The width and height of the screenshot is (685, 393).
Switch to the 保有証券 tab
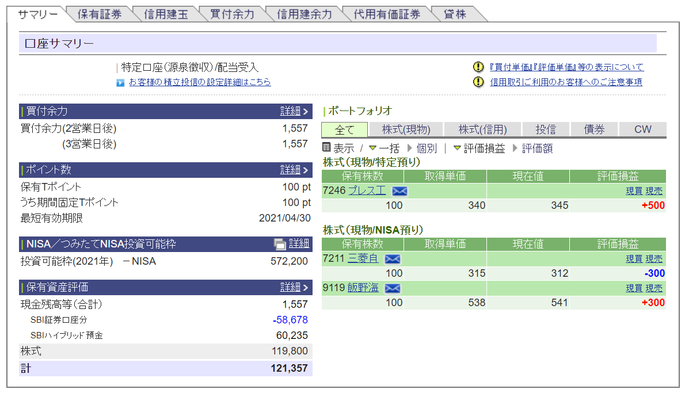coord(100,14)
